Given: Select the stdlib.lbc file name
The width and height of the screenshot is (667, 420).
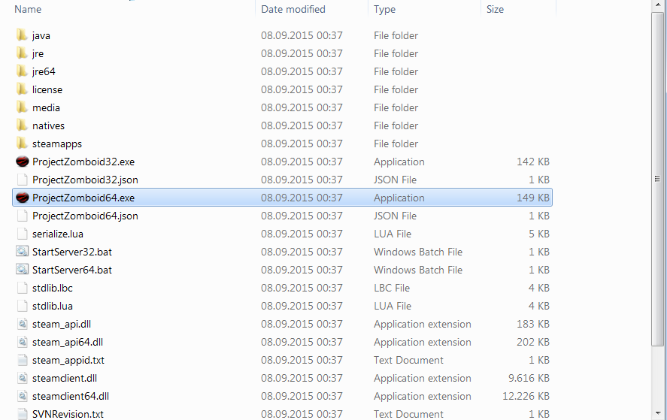Looking at the screenshot, I should coord(53,288).
